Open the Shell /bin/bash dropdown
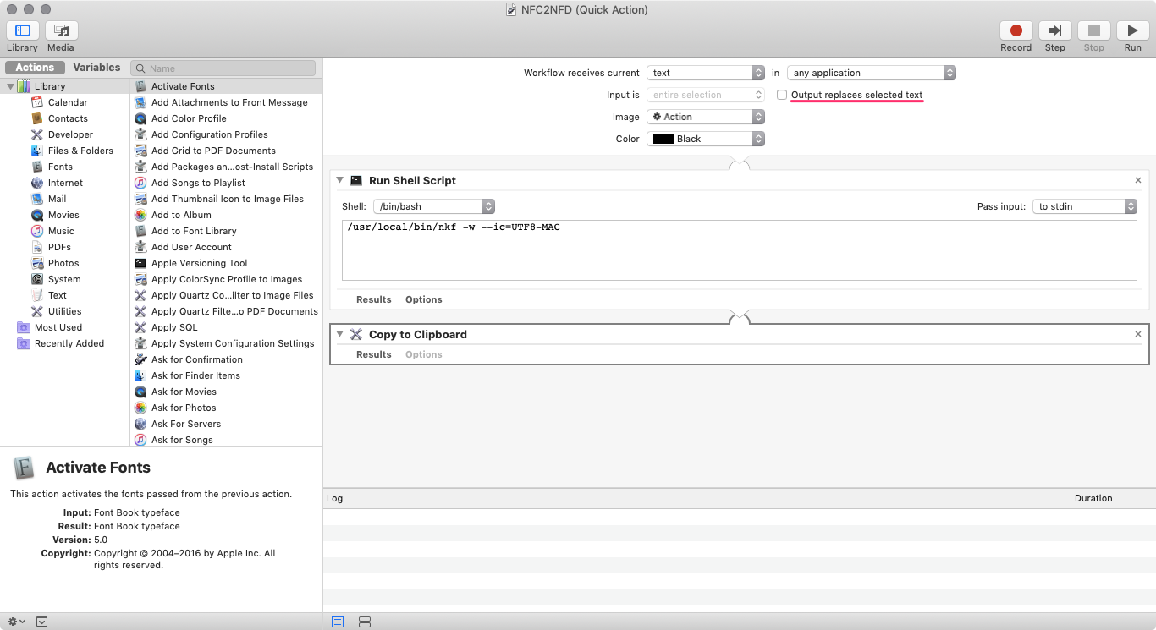This screenshot has height=630, width=1156. [x=433, y=206]
